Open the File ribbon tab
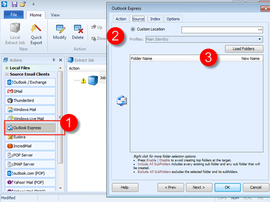The image size is (270, 202). click(x=13, y=15)
